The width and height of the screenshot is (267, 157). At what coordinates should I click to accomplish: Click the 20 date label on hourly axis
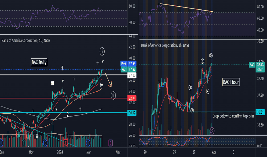(x=145, y=152)
